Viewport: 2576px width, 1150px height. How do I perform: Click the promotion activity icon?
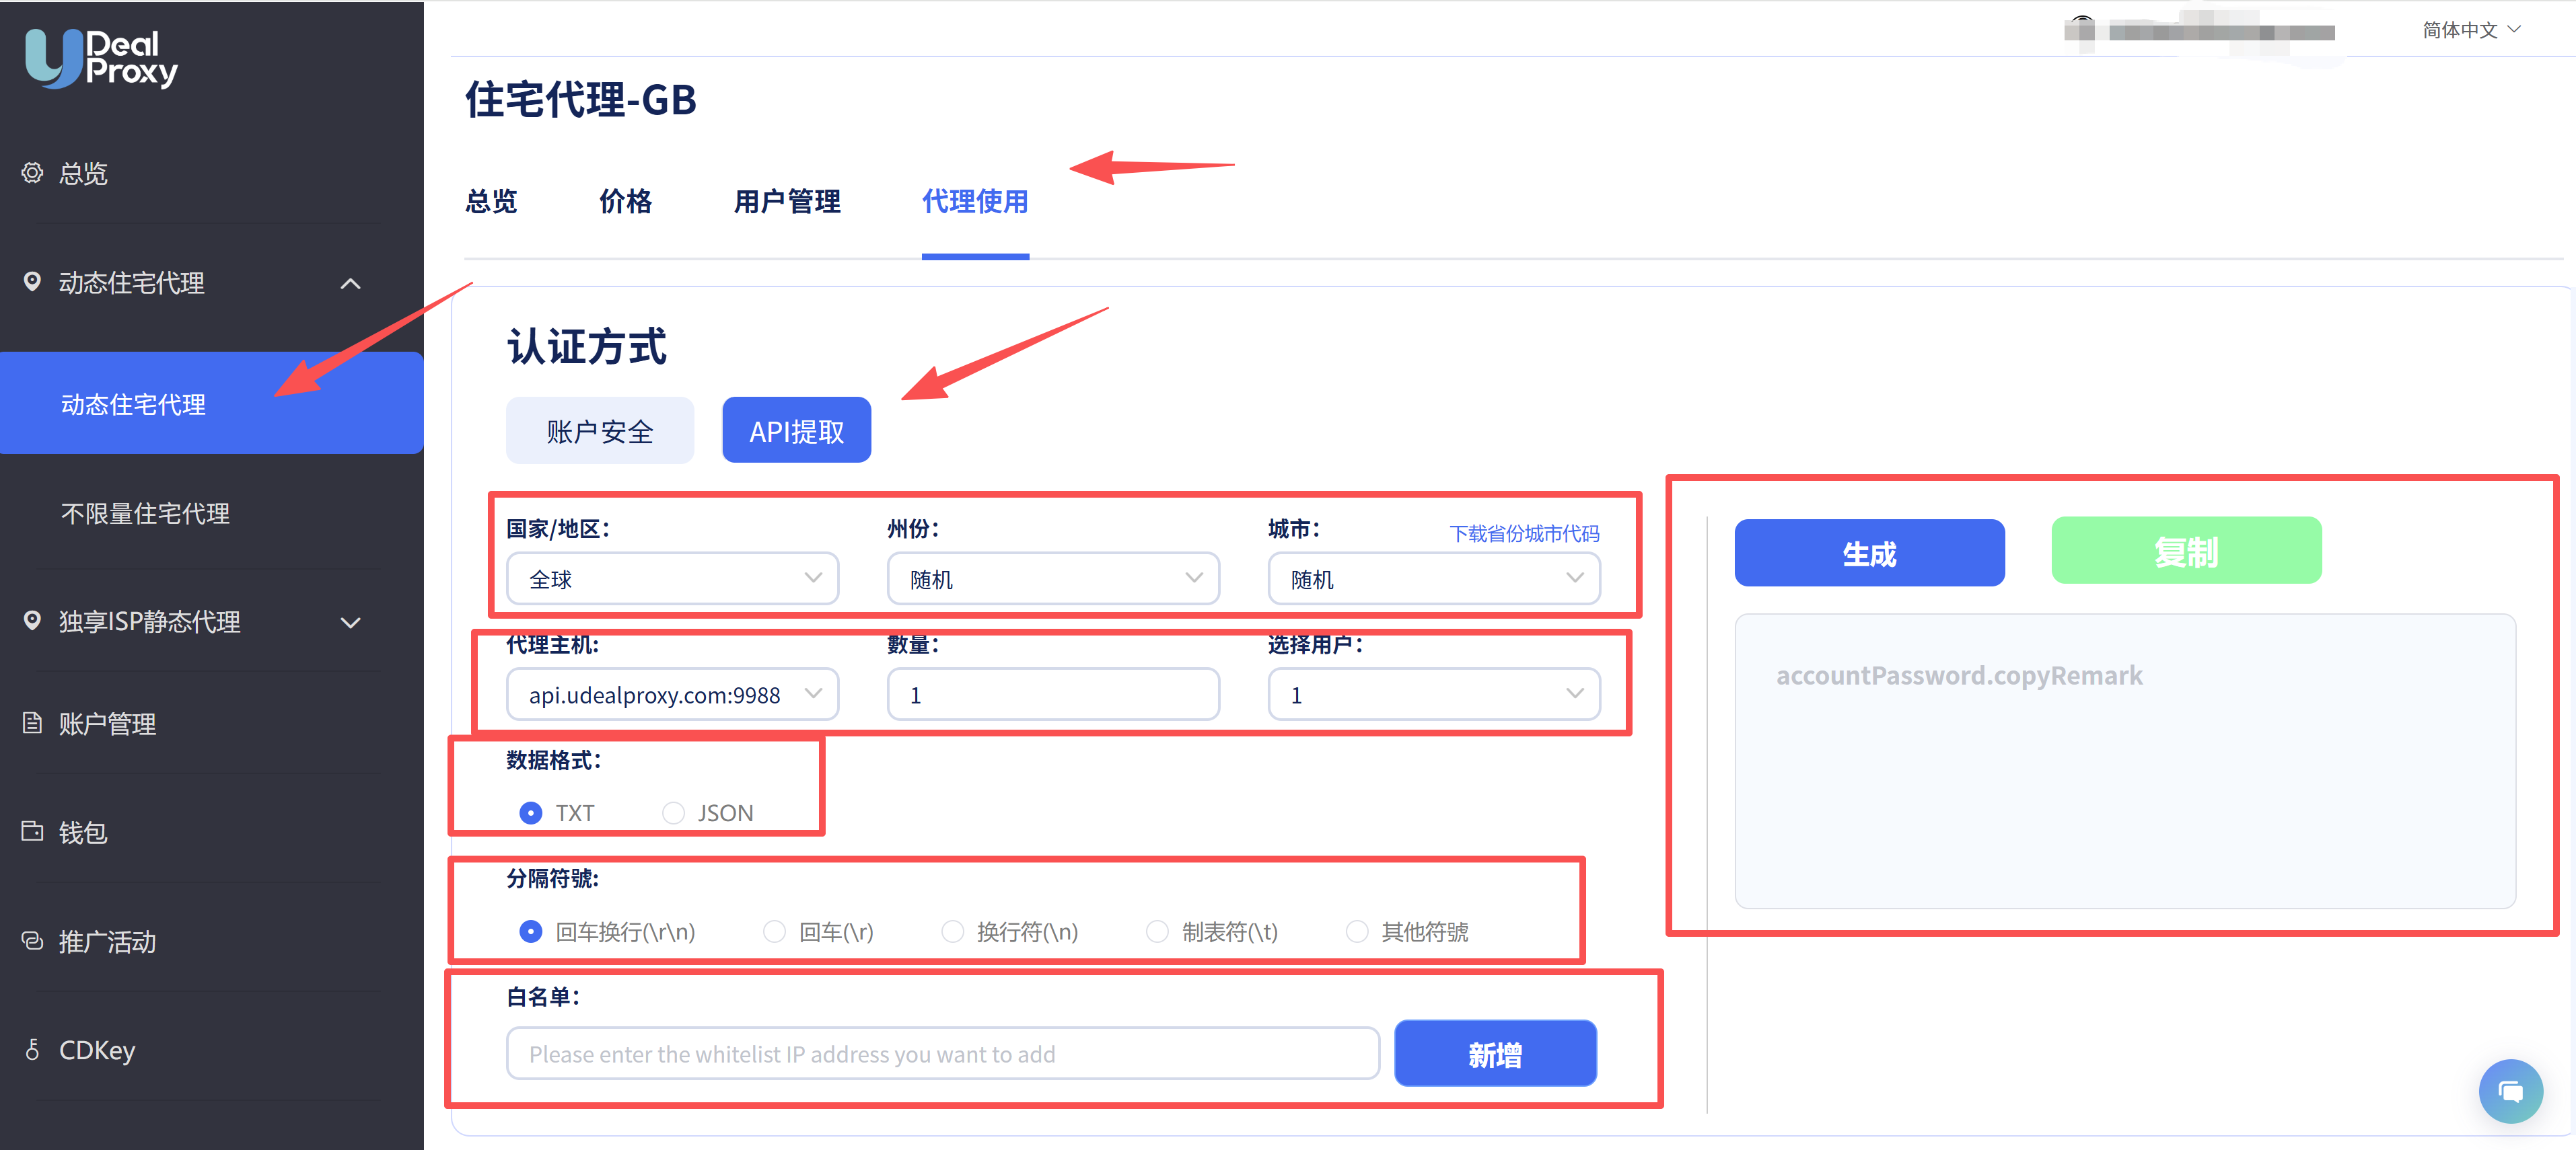(x=32, y=940)
